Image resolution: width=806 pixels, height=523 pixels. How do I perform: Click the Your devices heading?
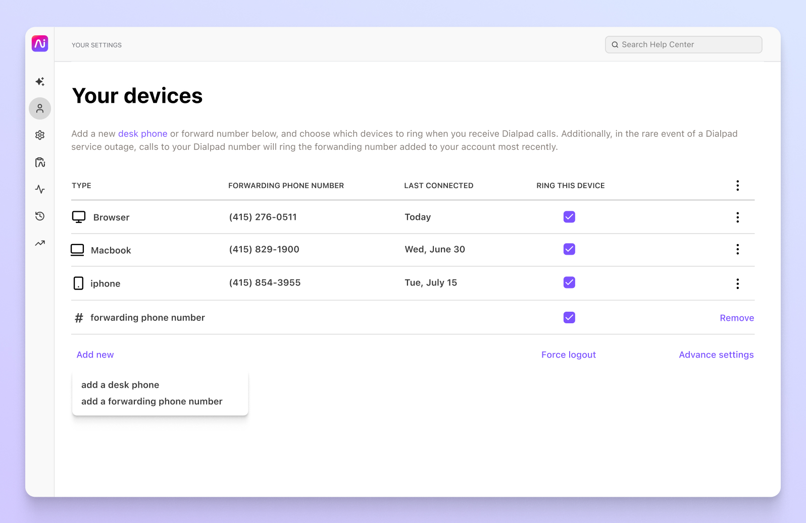(x=137, y=96)
